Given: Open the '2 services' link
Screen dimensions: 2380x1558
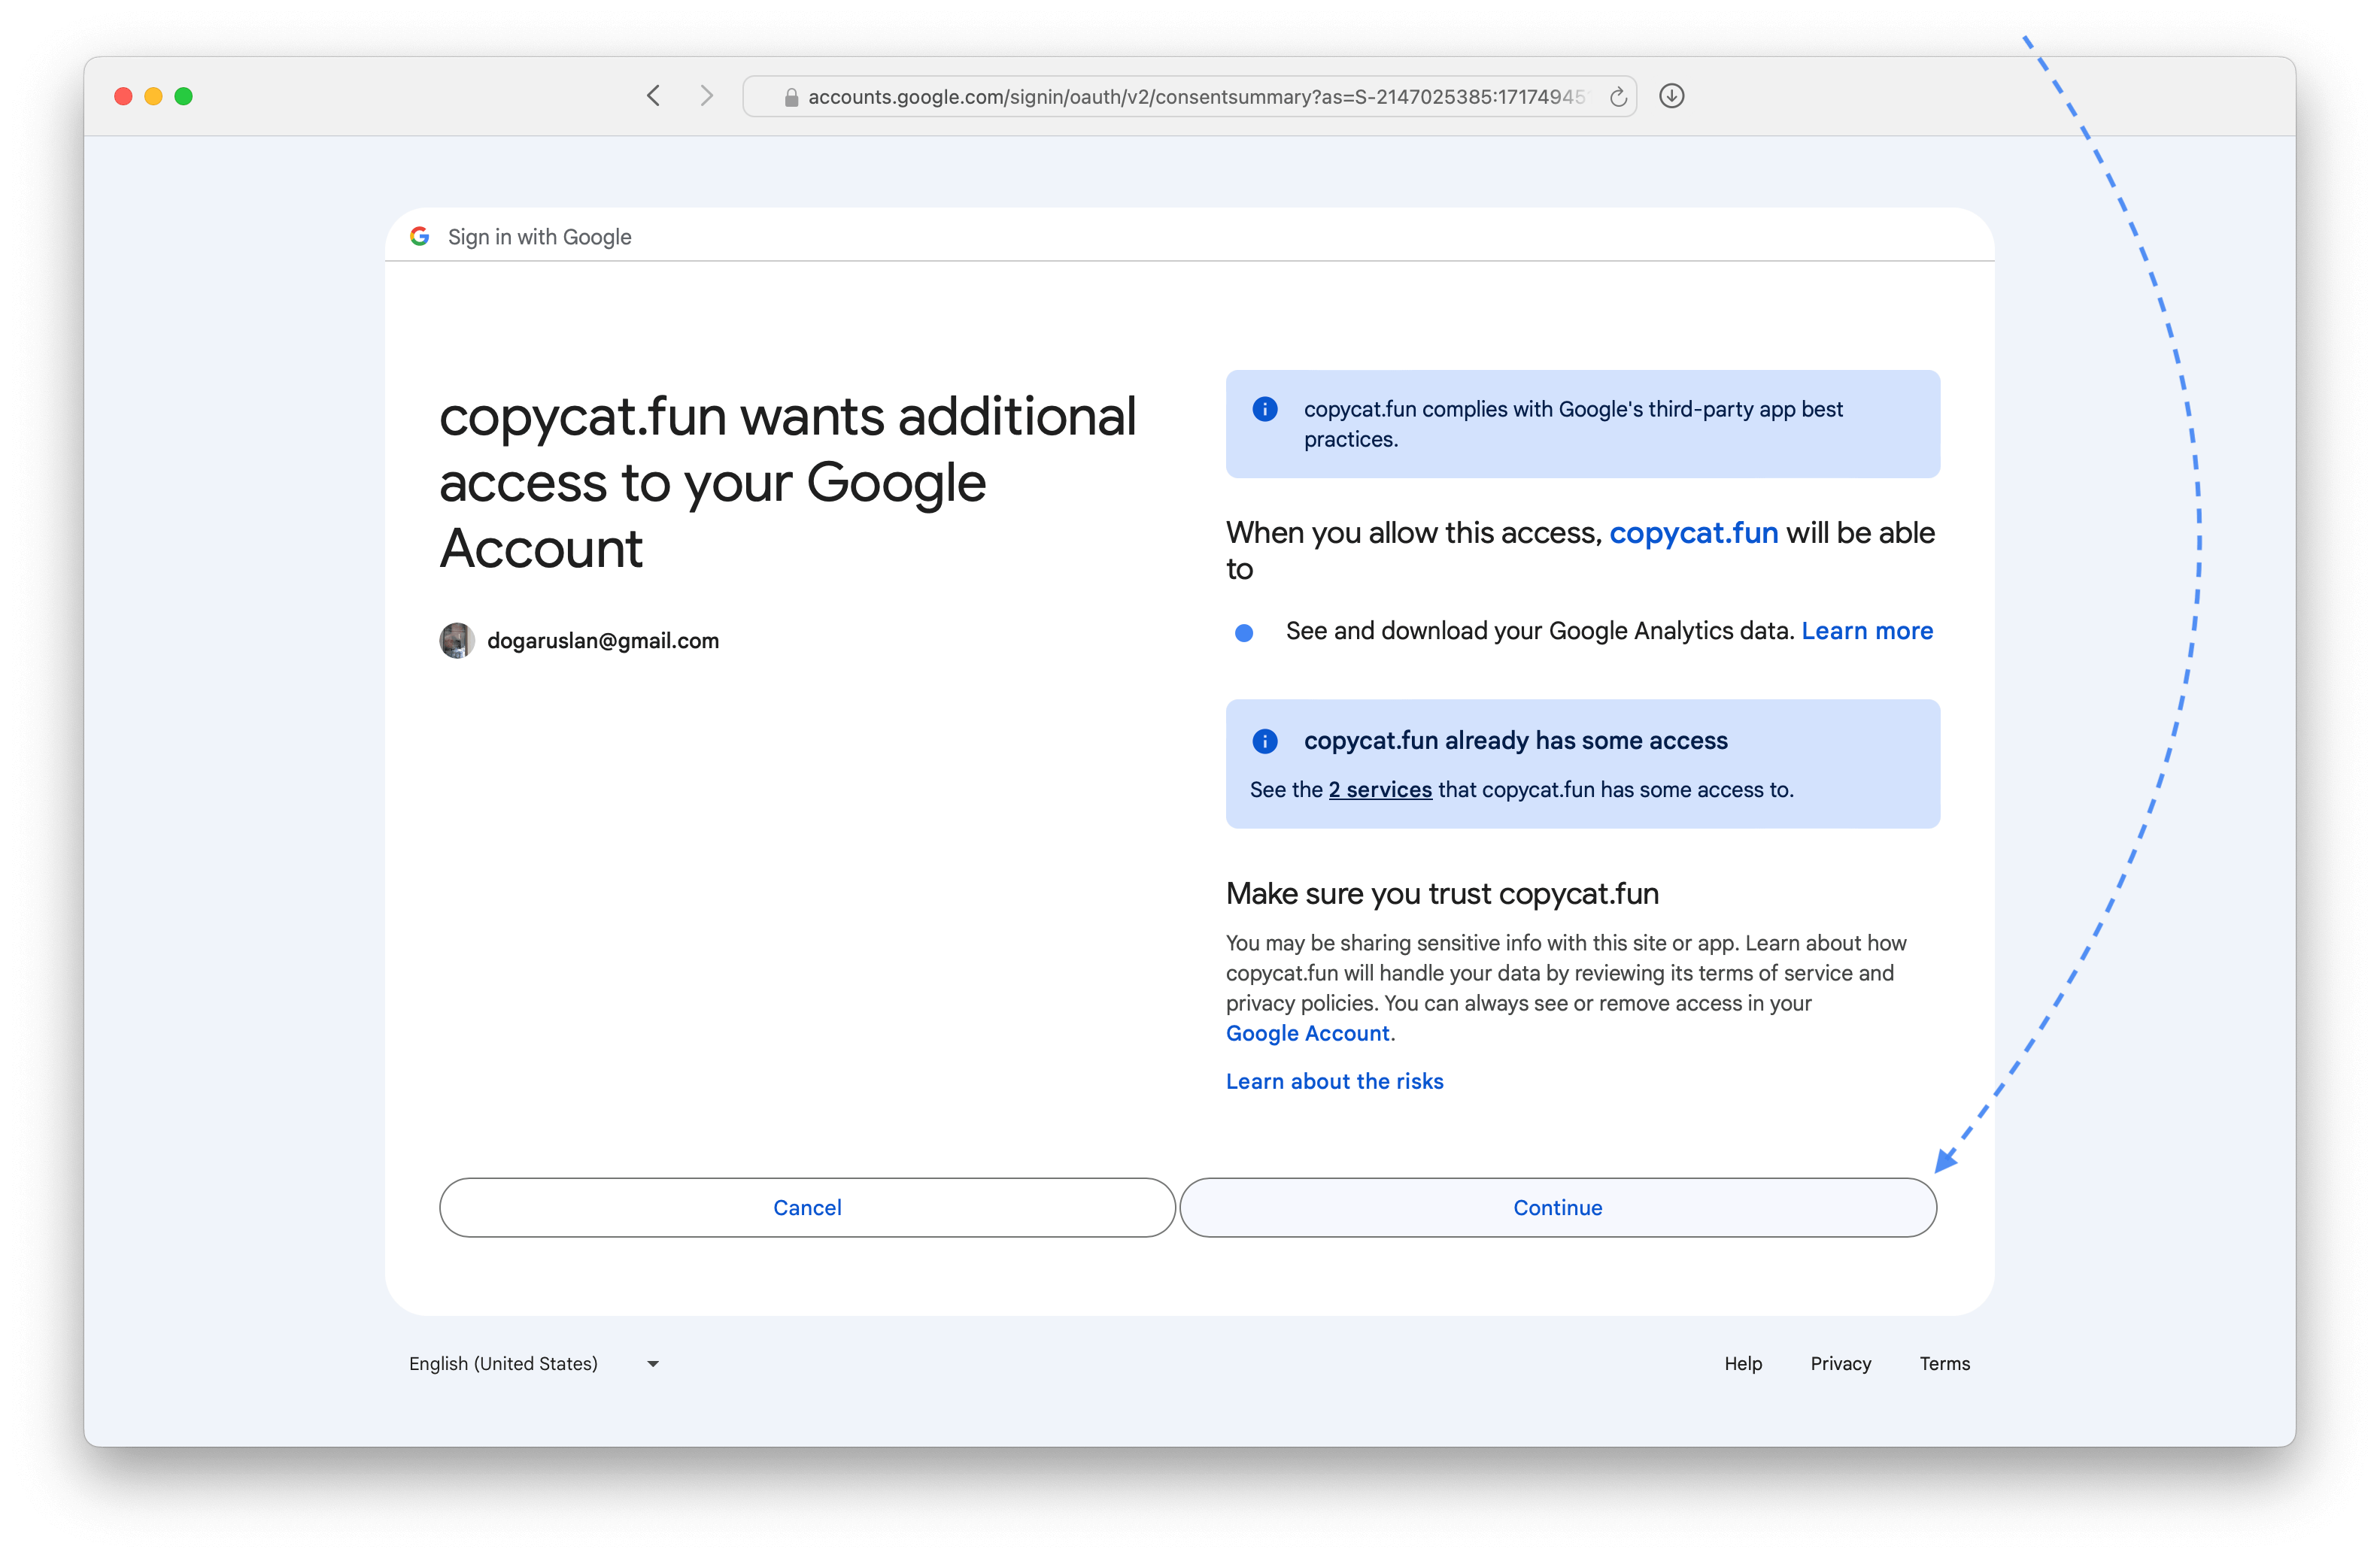Looking at the screenshot, I should coord(1379,790).
